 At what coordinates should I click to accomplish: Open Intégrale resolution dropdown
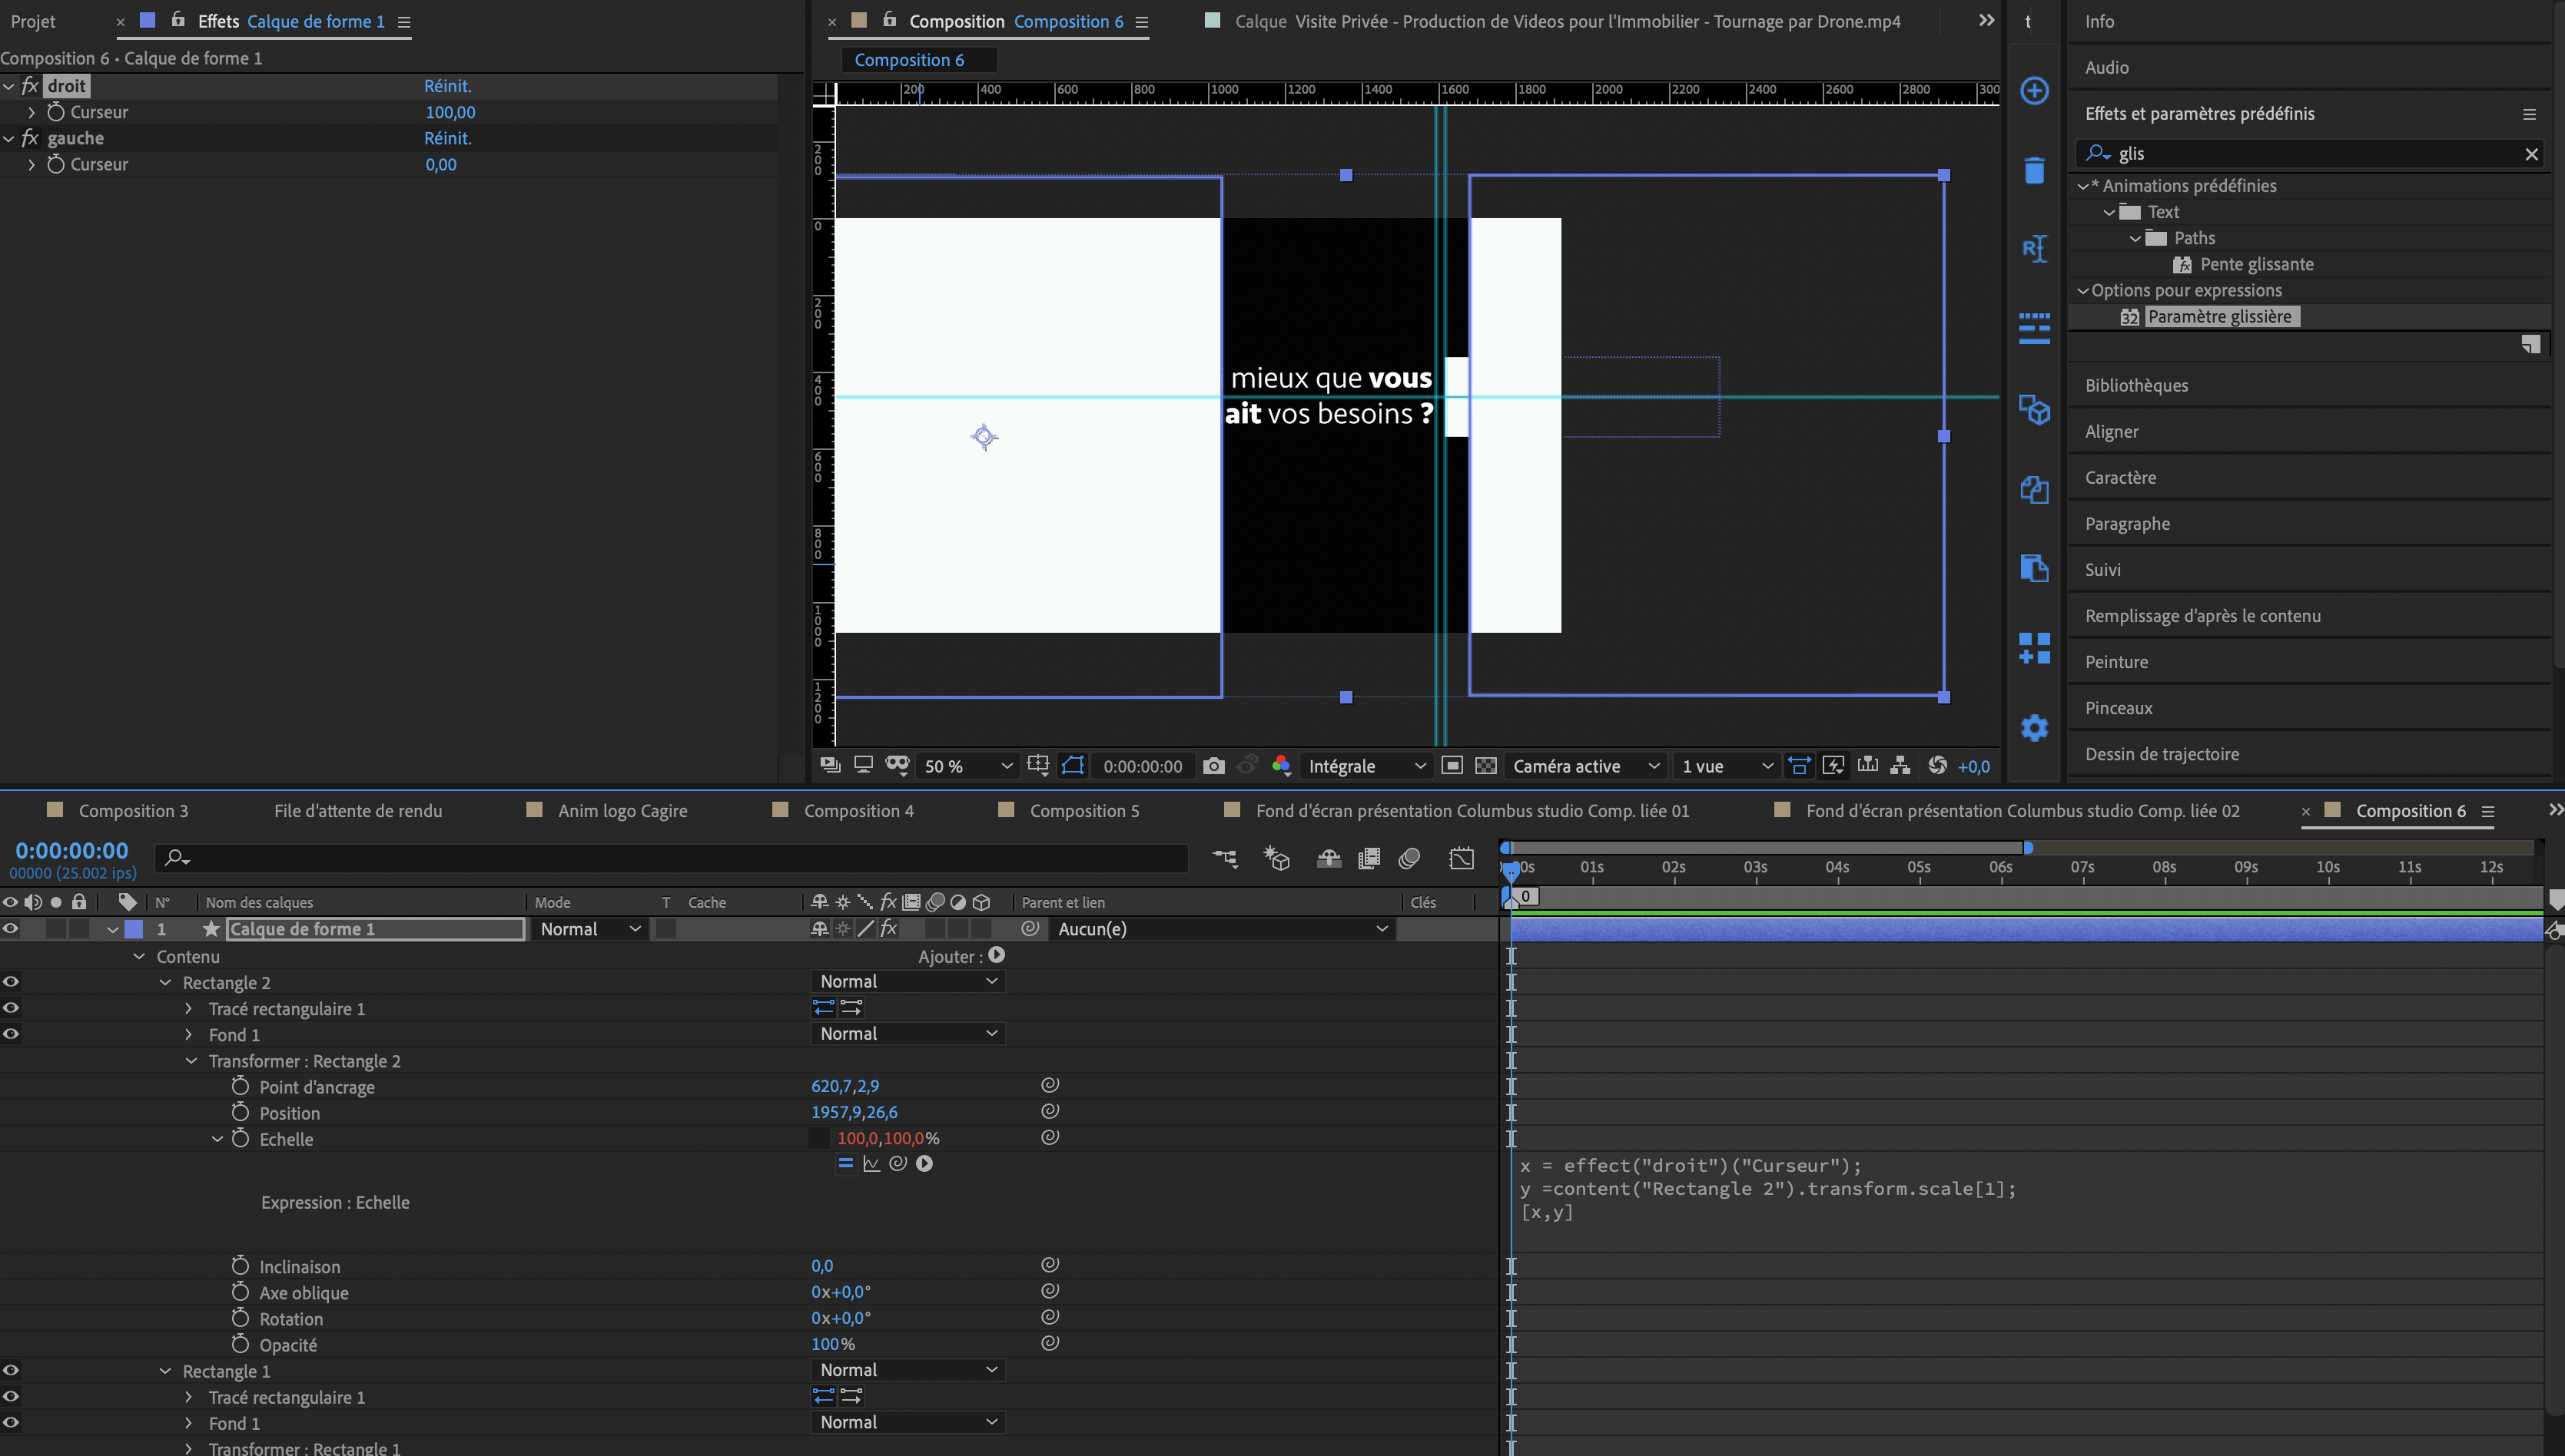pyautogui.click(x=1365, y=766)
